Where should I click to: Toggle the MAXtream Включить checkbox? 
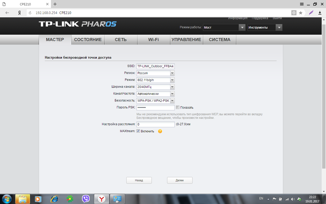pyautogui.click(x=138, y=131)
